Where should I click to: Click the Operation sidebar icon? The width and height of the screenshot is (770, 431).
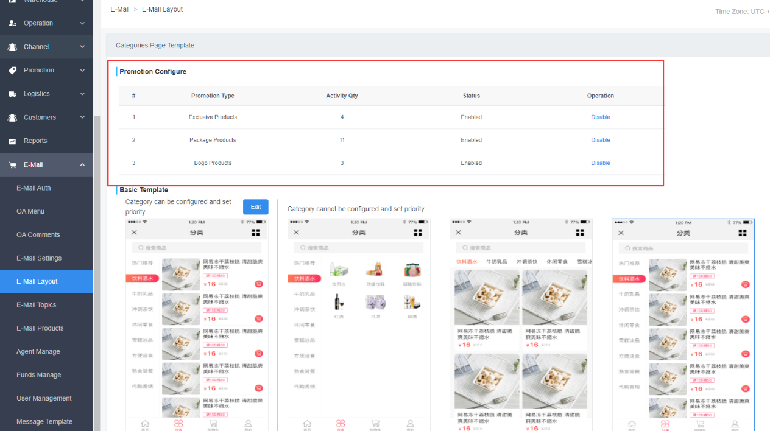click(x=12, y=23)
